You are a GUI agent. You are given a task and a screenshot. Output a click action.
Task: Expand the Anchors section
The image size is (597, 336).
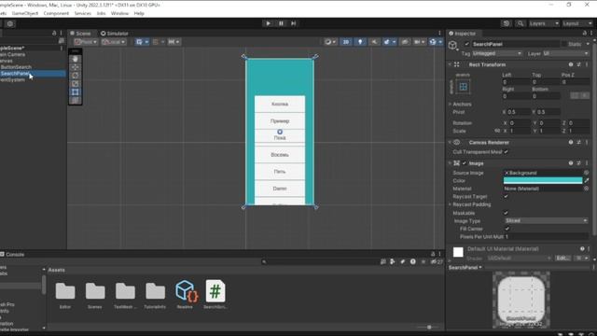tap(450, 104)
